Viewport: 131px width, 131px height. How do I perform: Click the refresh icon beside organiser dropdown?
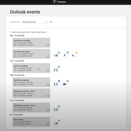(x=51, y=22)
